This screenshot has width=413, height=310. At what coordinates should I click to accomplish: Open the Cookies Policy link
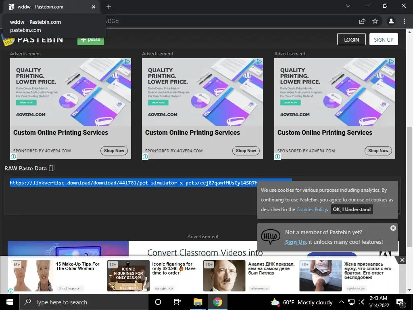pyautogui.click(x=312, y=209)
